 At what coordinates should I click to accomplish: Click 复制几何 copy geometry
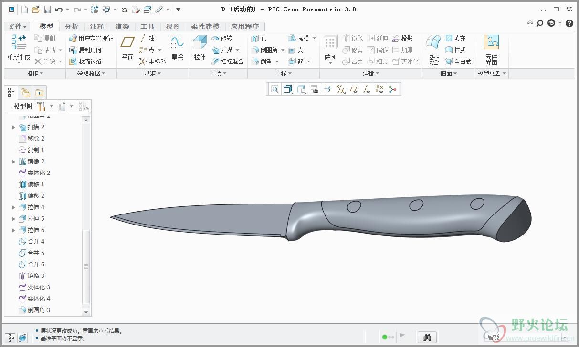pyautogui.click(x=85, y=50)
